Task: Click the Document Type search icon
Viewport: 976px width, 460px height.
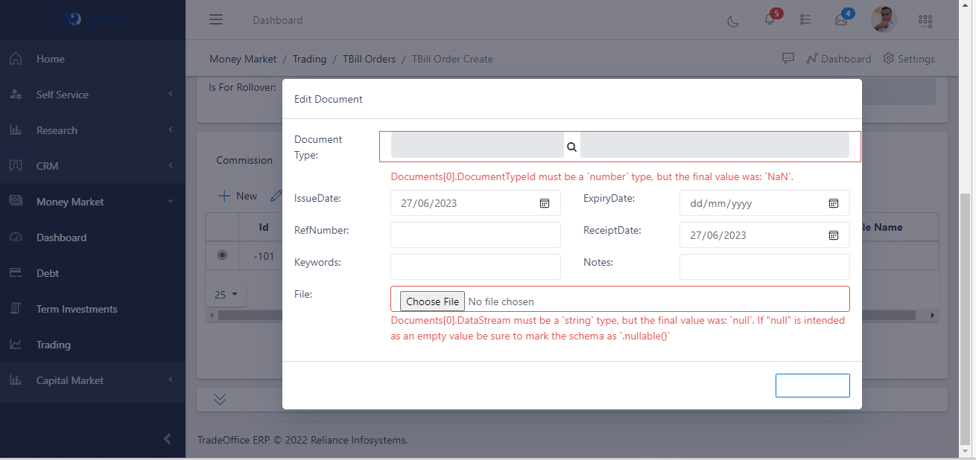Action: [571, 147]
